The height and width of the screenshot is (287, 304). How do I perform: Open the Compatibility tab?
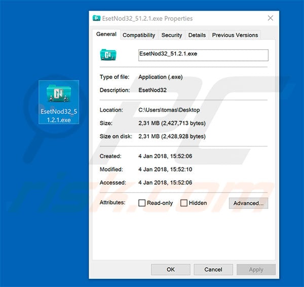pyautogui.click(x=139, y=35)
